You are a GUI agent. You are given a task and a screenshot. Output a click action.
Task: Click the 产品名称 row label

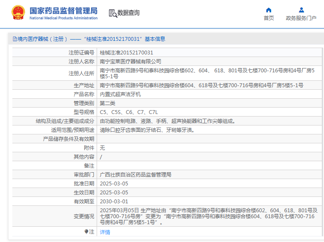[84, 94]
